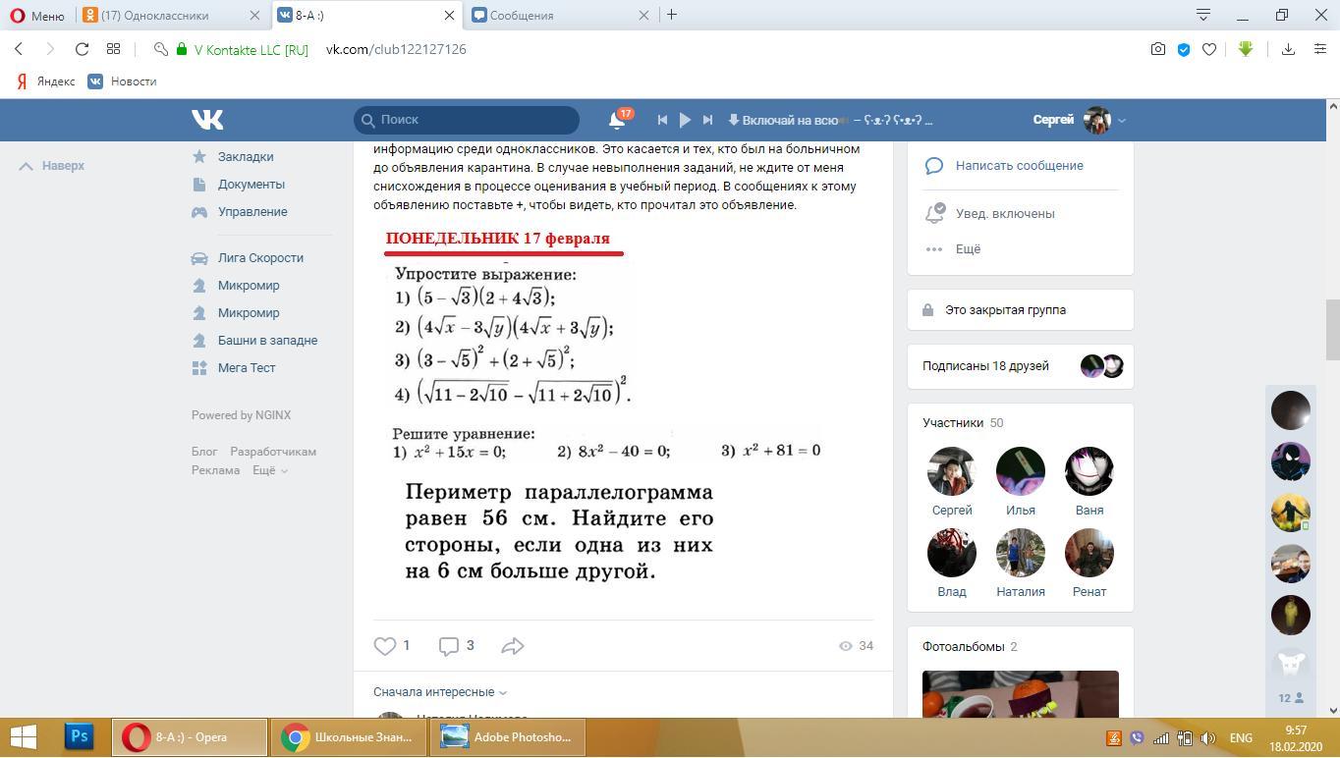Reload the current VK page
The width and height of the screenshot is (1340, 758).
pyautogui.click(x=83, y=49)
